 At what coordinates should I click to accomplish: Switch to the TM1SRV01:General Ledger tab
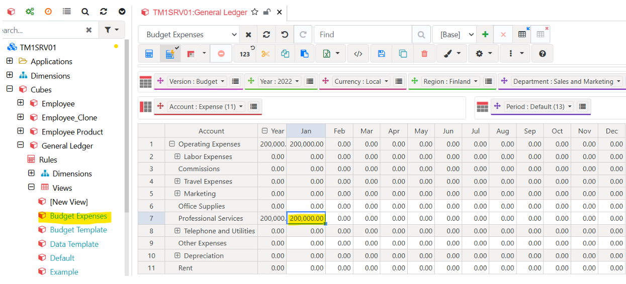pos(200,12)
